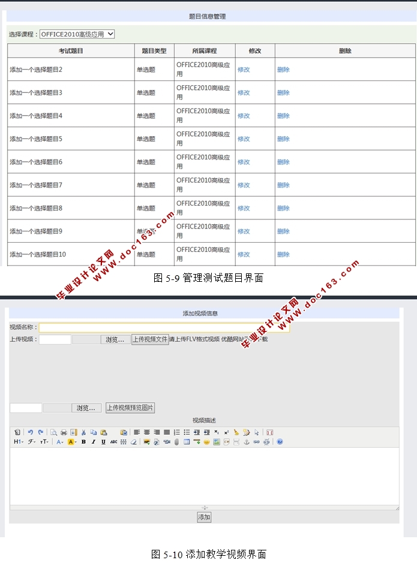
Task: Click 删除 for 添加一个选择题目7
Action: 283,185
